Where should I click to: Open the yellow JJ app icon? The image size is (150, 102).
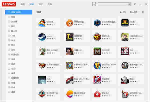pos(125,23)
